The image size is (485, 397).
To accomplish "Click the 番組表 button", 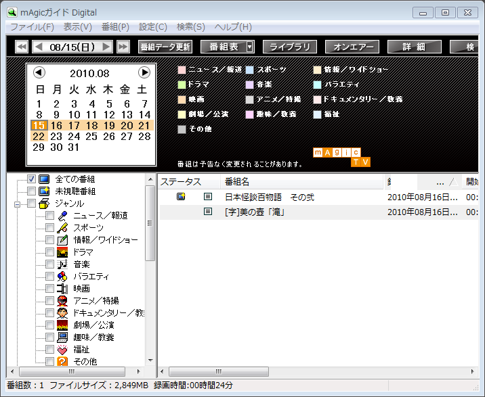I will 224,47.
